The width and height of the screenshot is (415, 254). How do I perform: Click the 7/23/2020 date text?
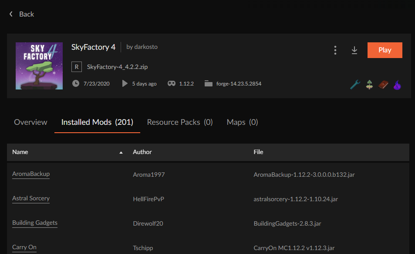pos(97,84)
